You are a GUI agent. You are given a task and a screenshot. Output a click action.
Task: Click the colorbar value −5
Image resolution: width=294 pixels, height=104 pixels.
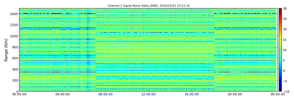coord(285,81)
